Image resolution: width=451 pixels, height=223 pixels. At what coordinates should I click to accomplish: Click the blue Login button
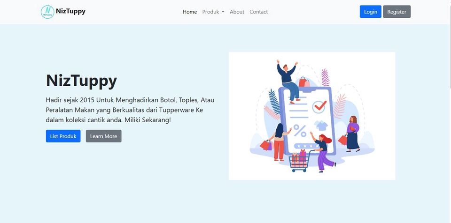(371, 12)
